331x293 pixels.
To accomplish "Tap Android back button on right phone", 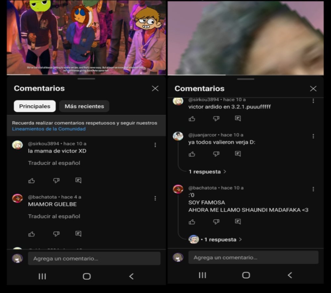I will (290, 275).
